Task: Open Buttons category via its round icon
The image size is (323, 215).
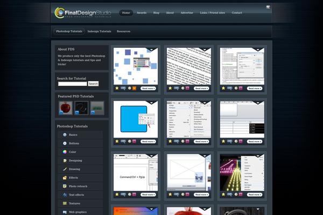Action: pos(65,144)
